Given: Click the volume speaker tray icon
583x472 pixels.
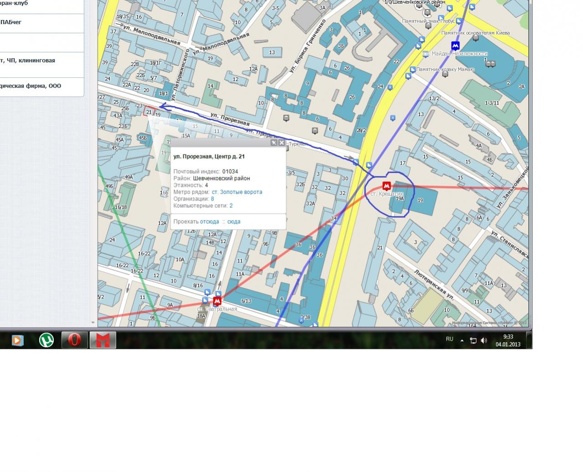Looking at the screenshot, I should click(x=484, y=340).
